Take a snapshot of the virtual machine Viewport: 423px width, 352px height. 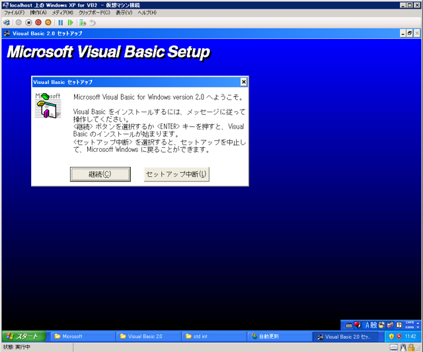click(83, 22)
